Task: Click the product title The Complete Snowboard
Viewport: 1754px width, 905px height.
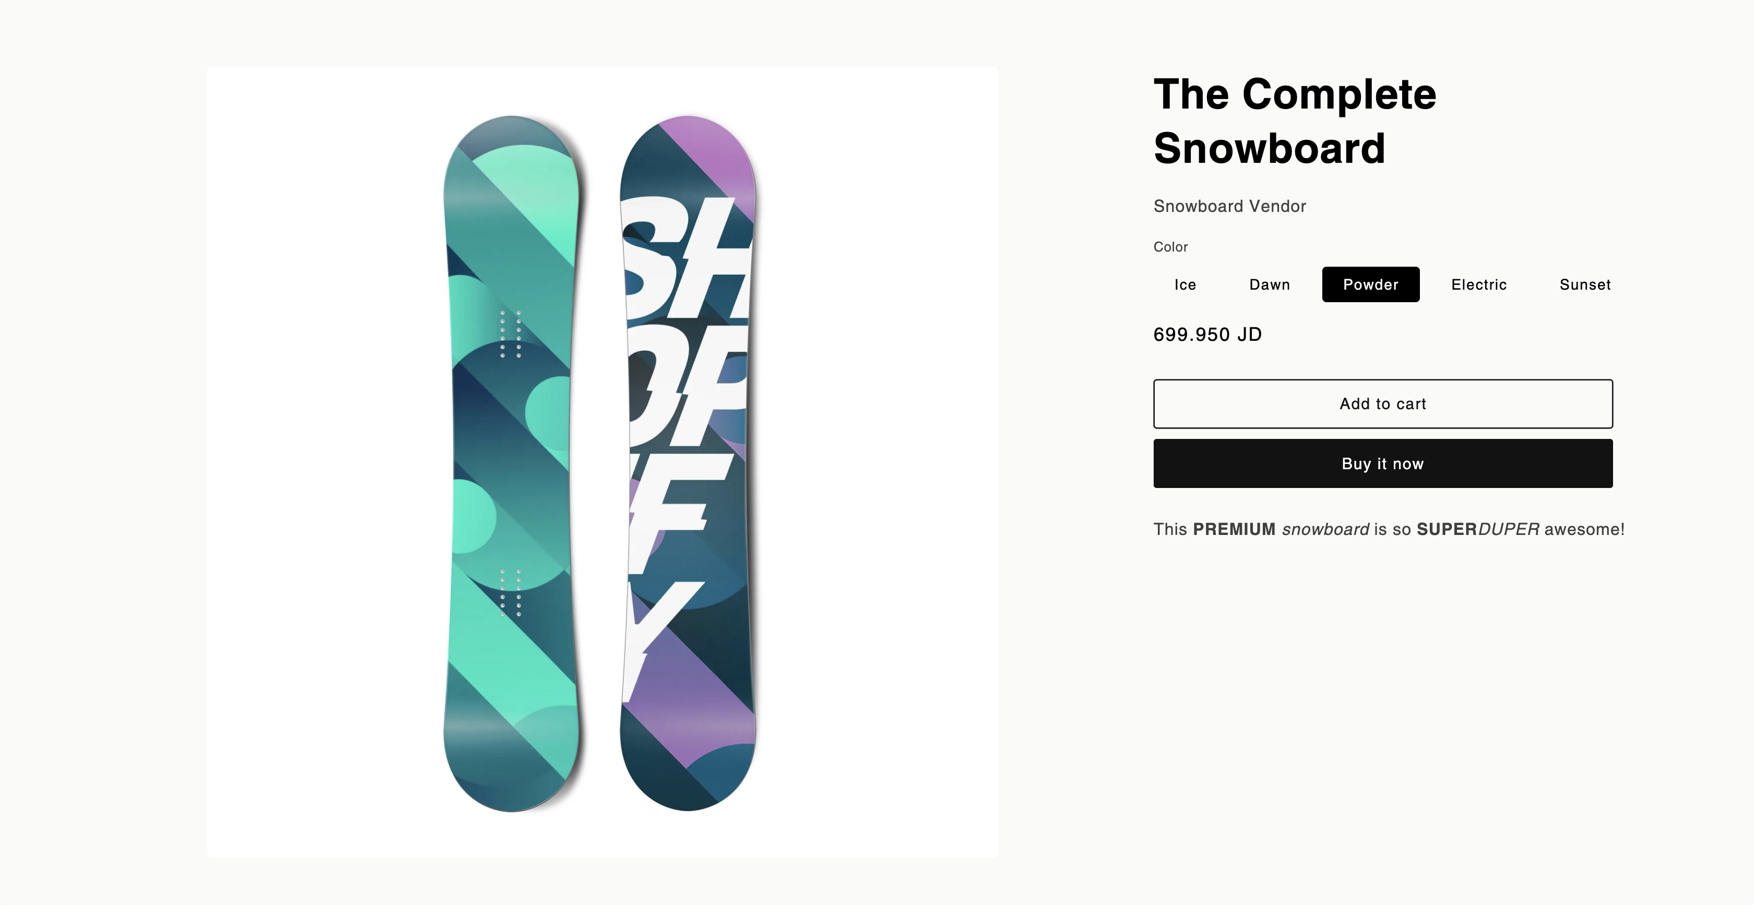Action: 1294,121
